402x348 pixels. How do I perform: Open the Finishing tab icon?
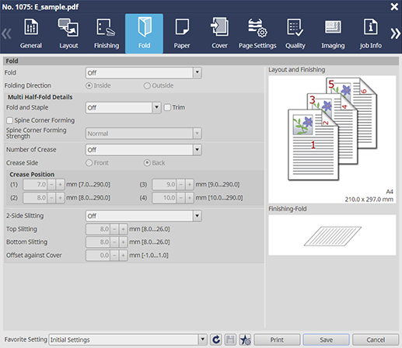coord(106,27)
